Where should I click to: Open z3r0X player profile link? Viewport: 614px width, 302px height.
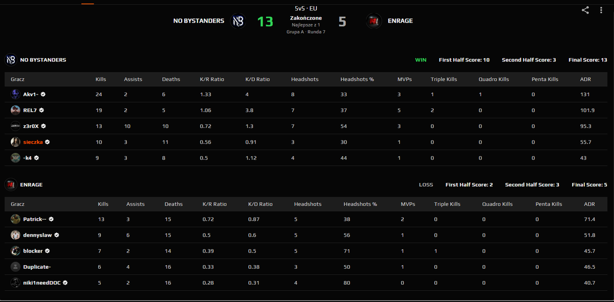coord(31,126)
